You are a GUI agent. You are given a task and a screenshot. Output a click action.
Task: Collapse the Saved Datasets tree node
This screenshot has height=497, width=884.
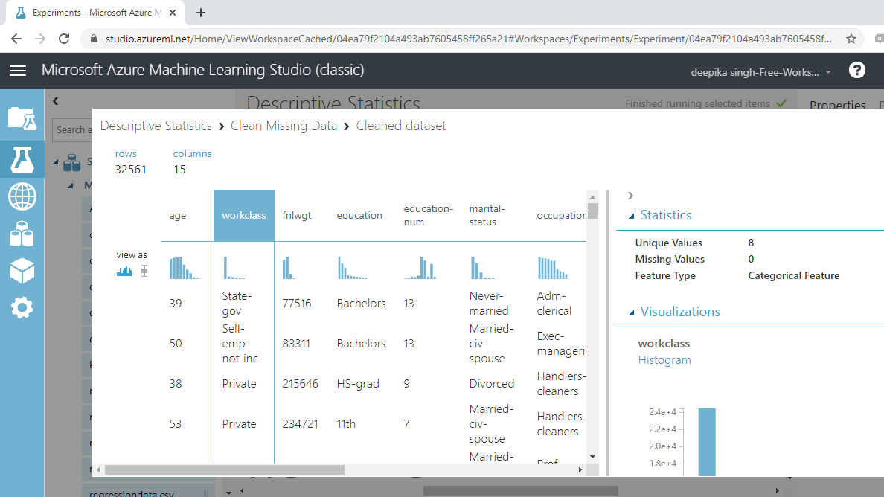point(56,162)
